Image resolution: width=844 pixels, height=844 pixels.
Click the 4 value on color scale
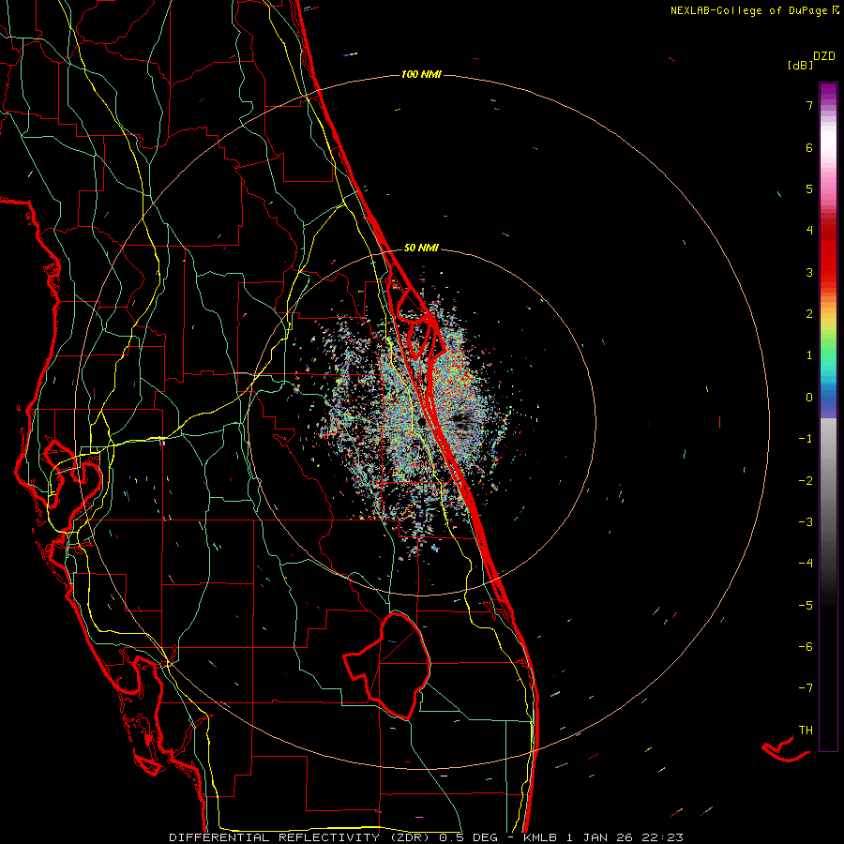point(809,231)
